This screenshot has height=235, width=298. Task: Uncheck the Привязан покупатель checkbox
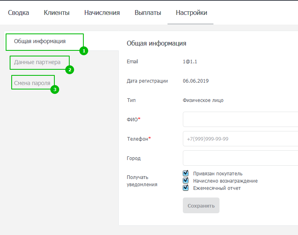point(186,173)
